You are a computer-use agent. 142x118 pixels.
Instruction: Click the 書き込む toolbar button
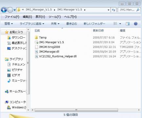point(71,24)
